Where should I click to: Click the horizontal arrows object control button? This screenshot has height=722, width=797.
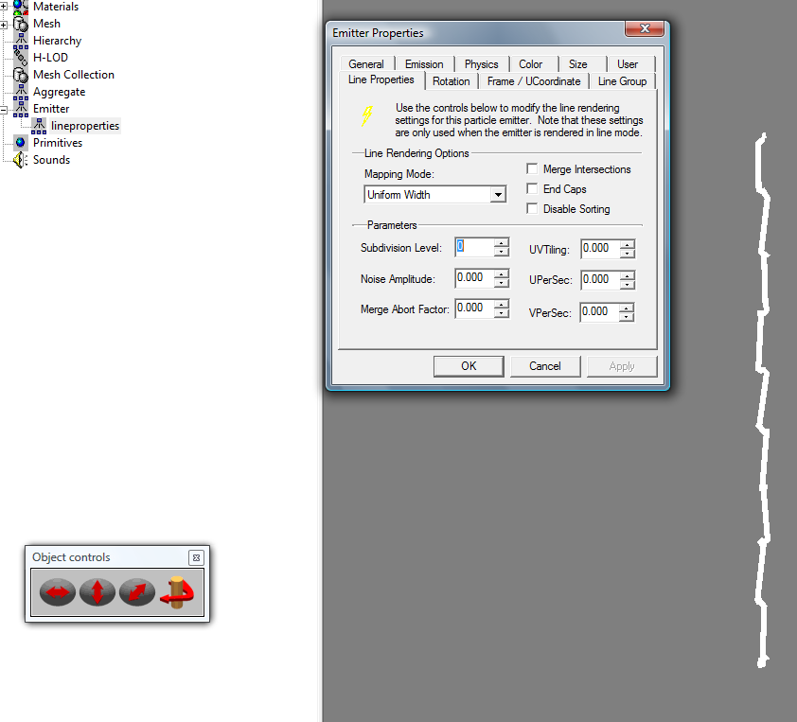coord(58,593)
